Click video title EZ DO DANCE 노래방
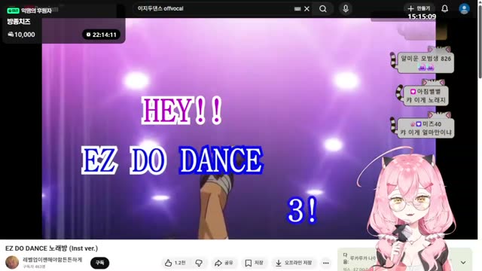 pyautogui.click(x=51, y=248)
